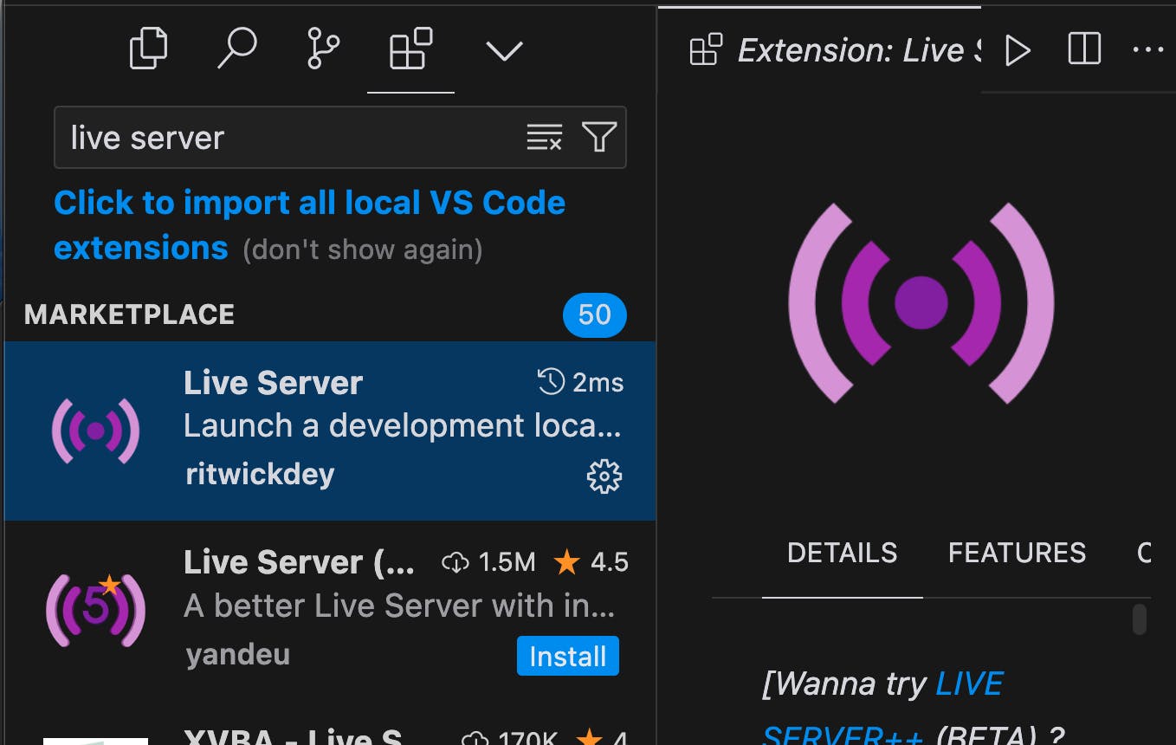Switch to the FEATURES tab
This screenshot has height=745, width=1176.
point(1017,553)
